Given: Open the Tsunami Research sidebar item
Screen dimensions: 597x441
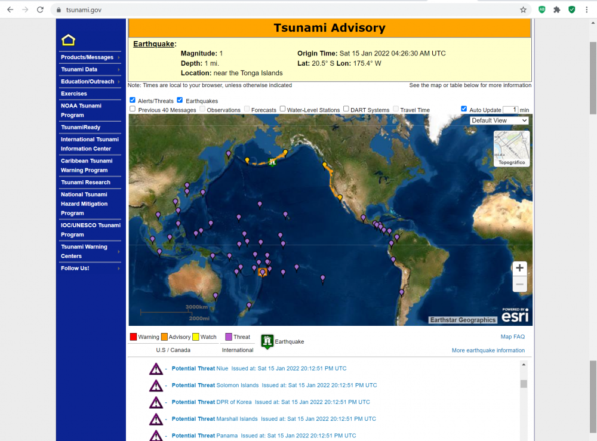Looking at the screenshot, I should [x=85, y=183].
